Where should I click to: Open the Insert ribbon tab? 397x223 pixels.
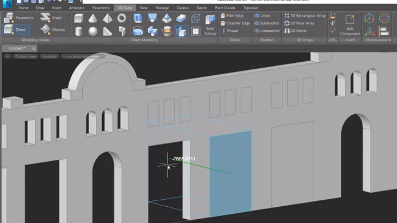56,8
